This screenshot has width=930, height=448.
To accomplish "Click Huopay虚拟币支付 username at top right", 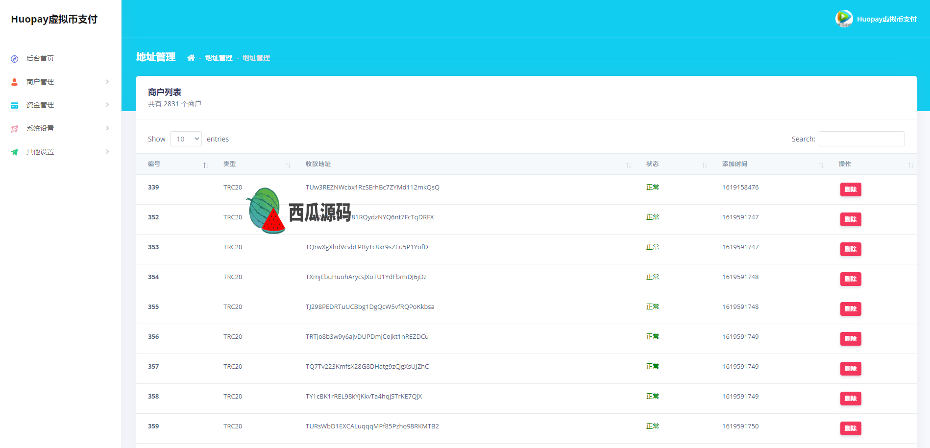I will 886,19.
